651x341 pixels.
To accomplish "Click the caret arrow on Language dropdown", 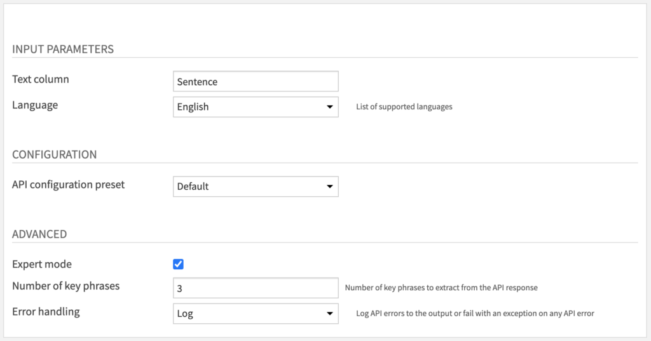I will click(330, 107).
